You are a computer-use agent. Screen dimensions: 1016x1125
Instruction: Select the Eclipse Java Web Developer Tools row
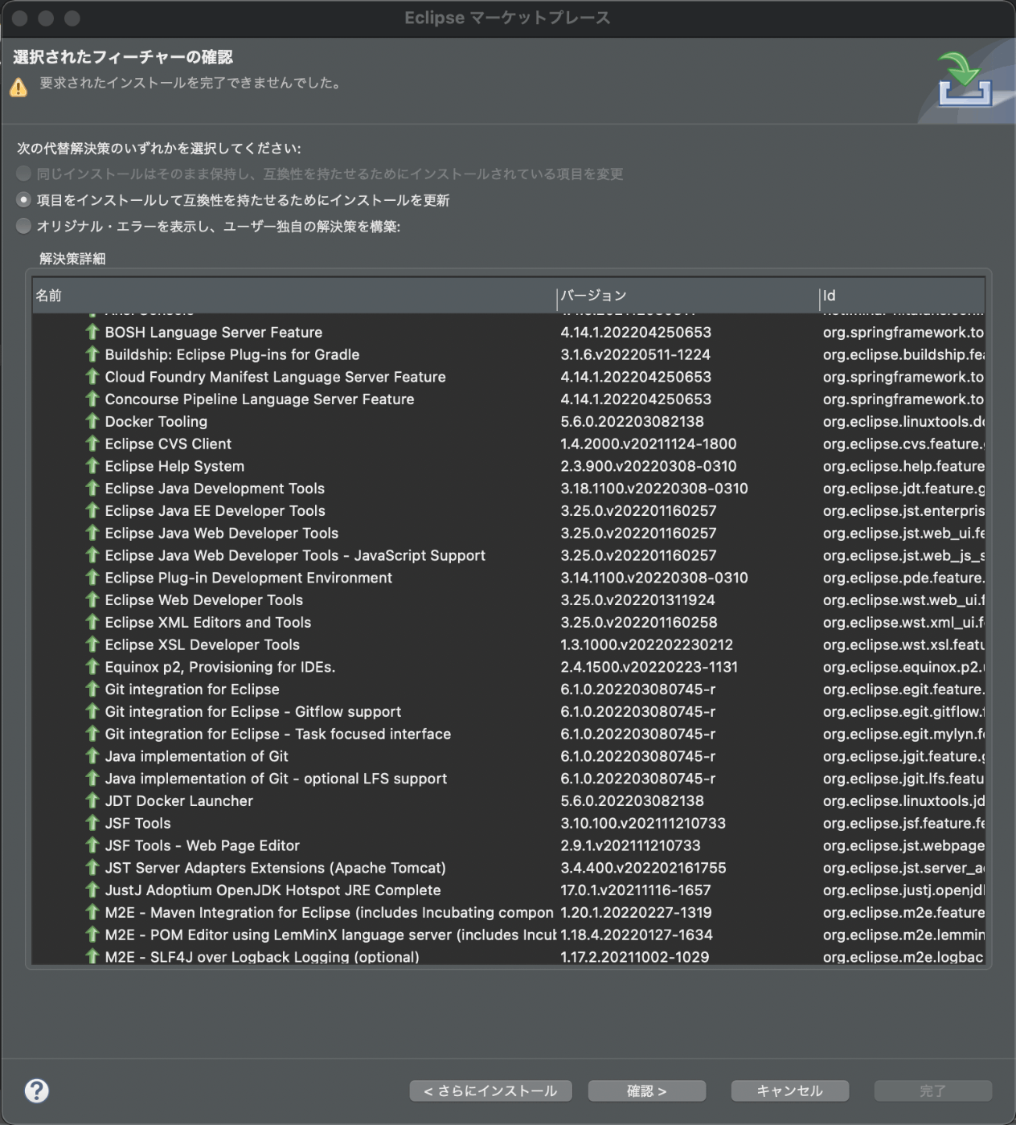508,533
